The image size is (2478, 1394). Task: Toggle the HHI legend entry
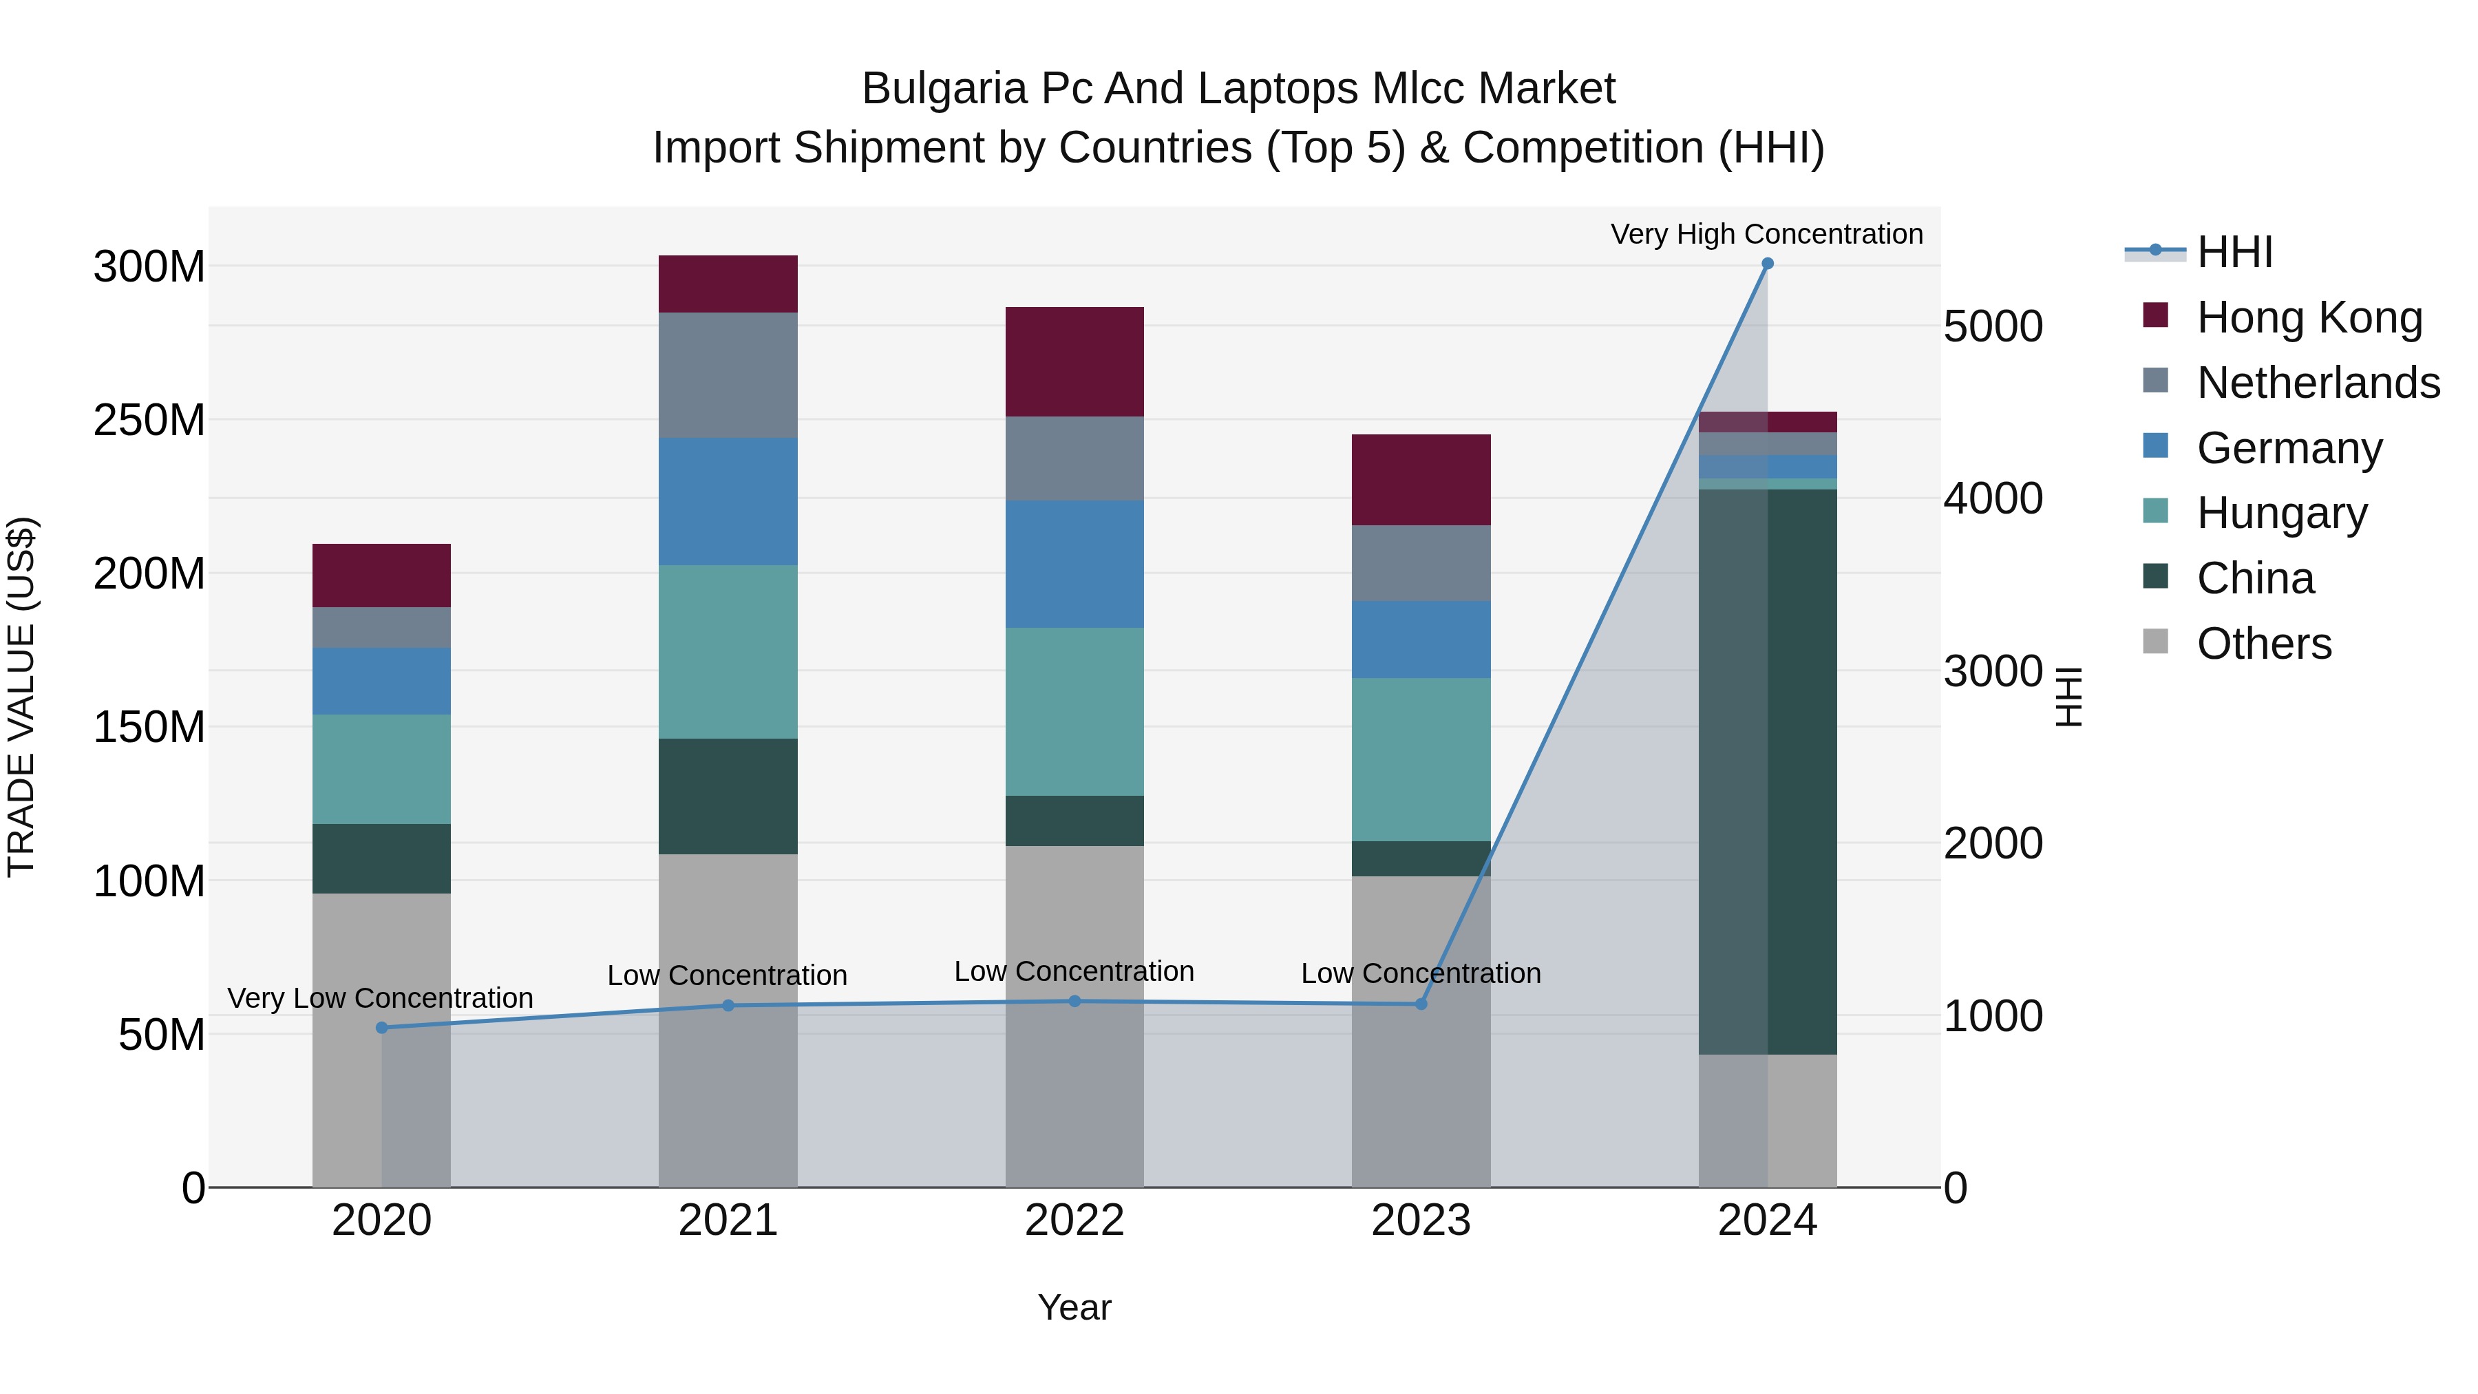2199,252
